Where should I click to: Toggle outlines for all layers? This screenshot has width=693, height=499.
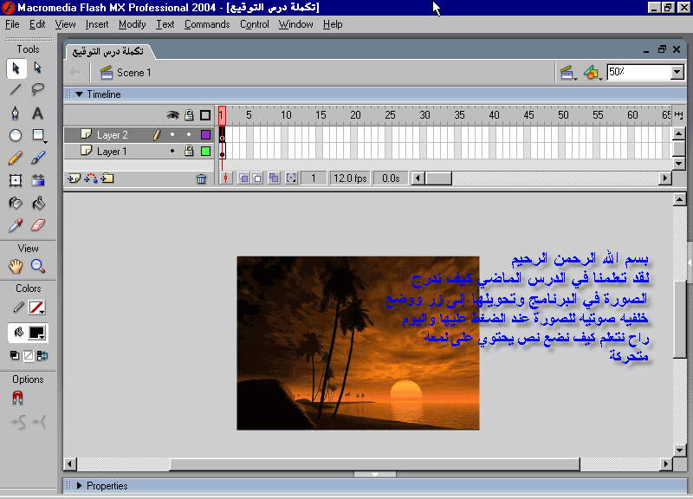click(205, 115)
